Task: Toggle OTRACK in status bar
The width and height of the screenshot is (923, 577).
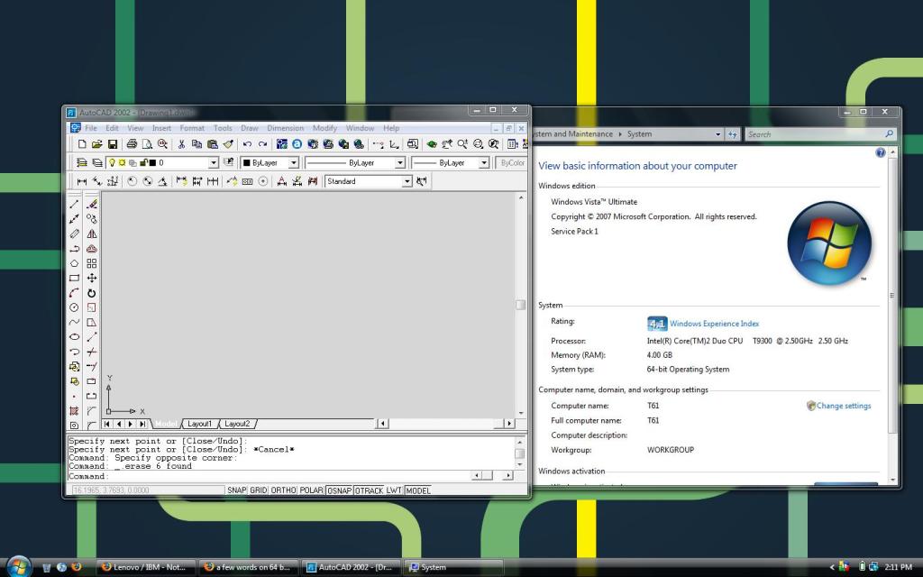Action: [369, 490]
